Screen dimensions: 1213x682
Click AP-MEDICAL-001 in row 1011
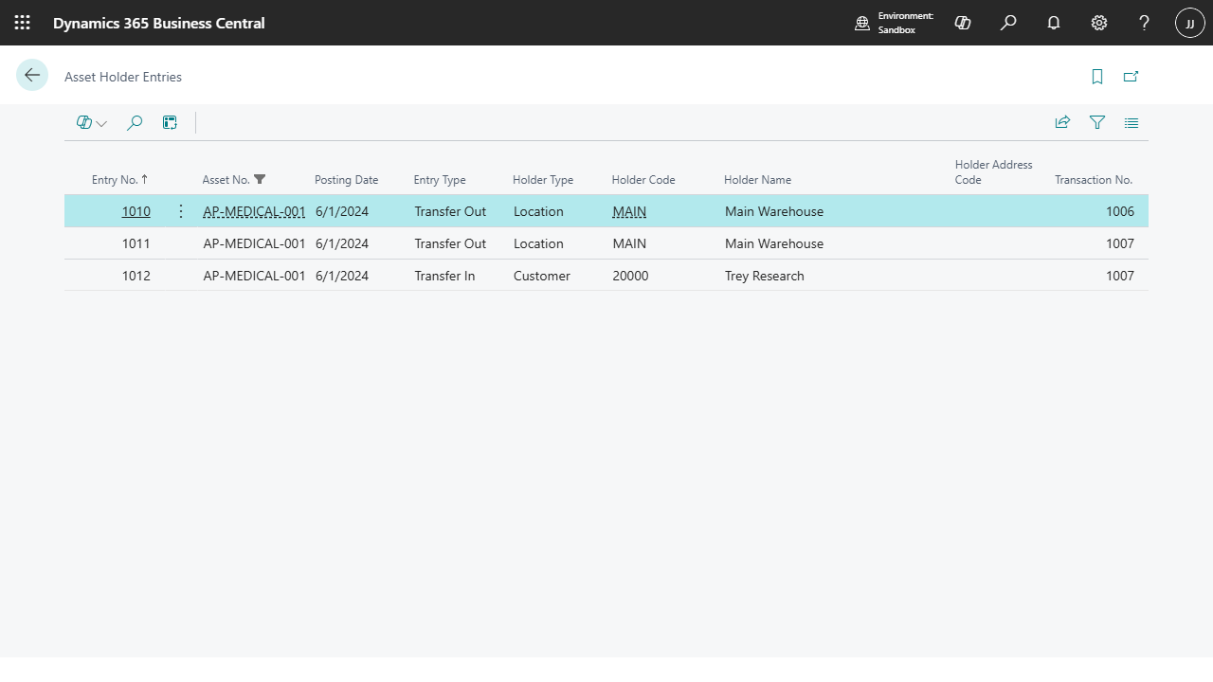pos(254,243)
